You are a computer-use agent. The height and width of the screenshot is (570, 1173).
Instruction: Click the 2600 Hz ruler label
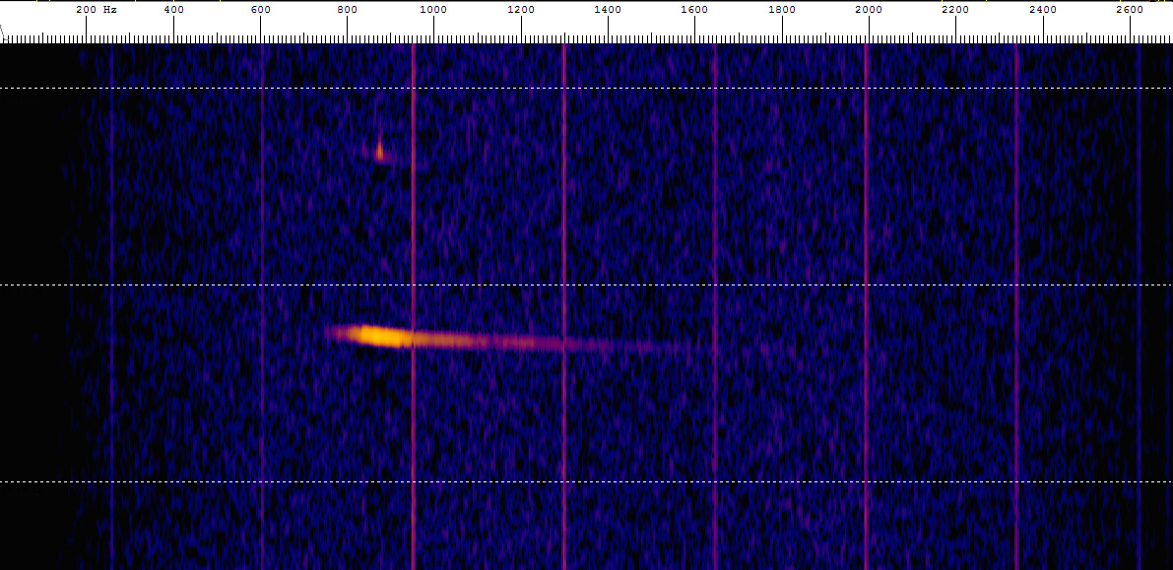tap(1129, 10)
